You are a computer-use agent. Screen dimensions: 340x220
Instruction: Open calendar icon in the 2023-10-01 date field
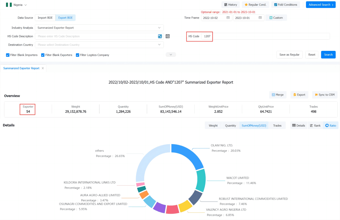tap(260, 18)
